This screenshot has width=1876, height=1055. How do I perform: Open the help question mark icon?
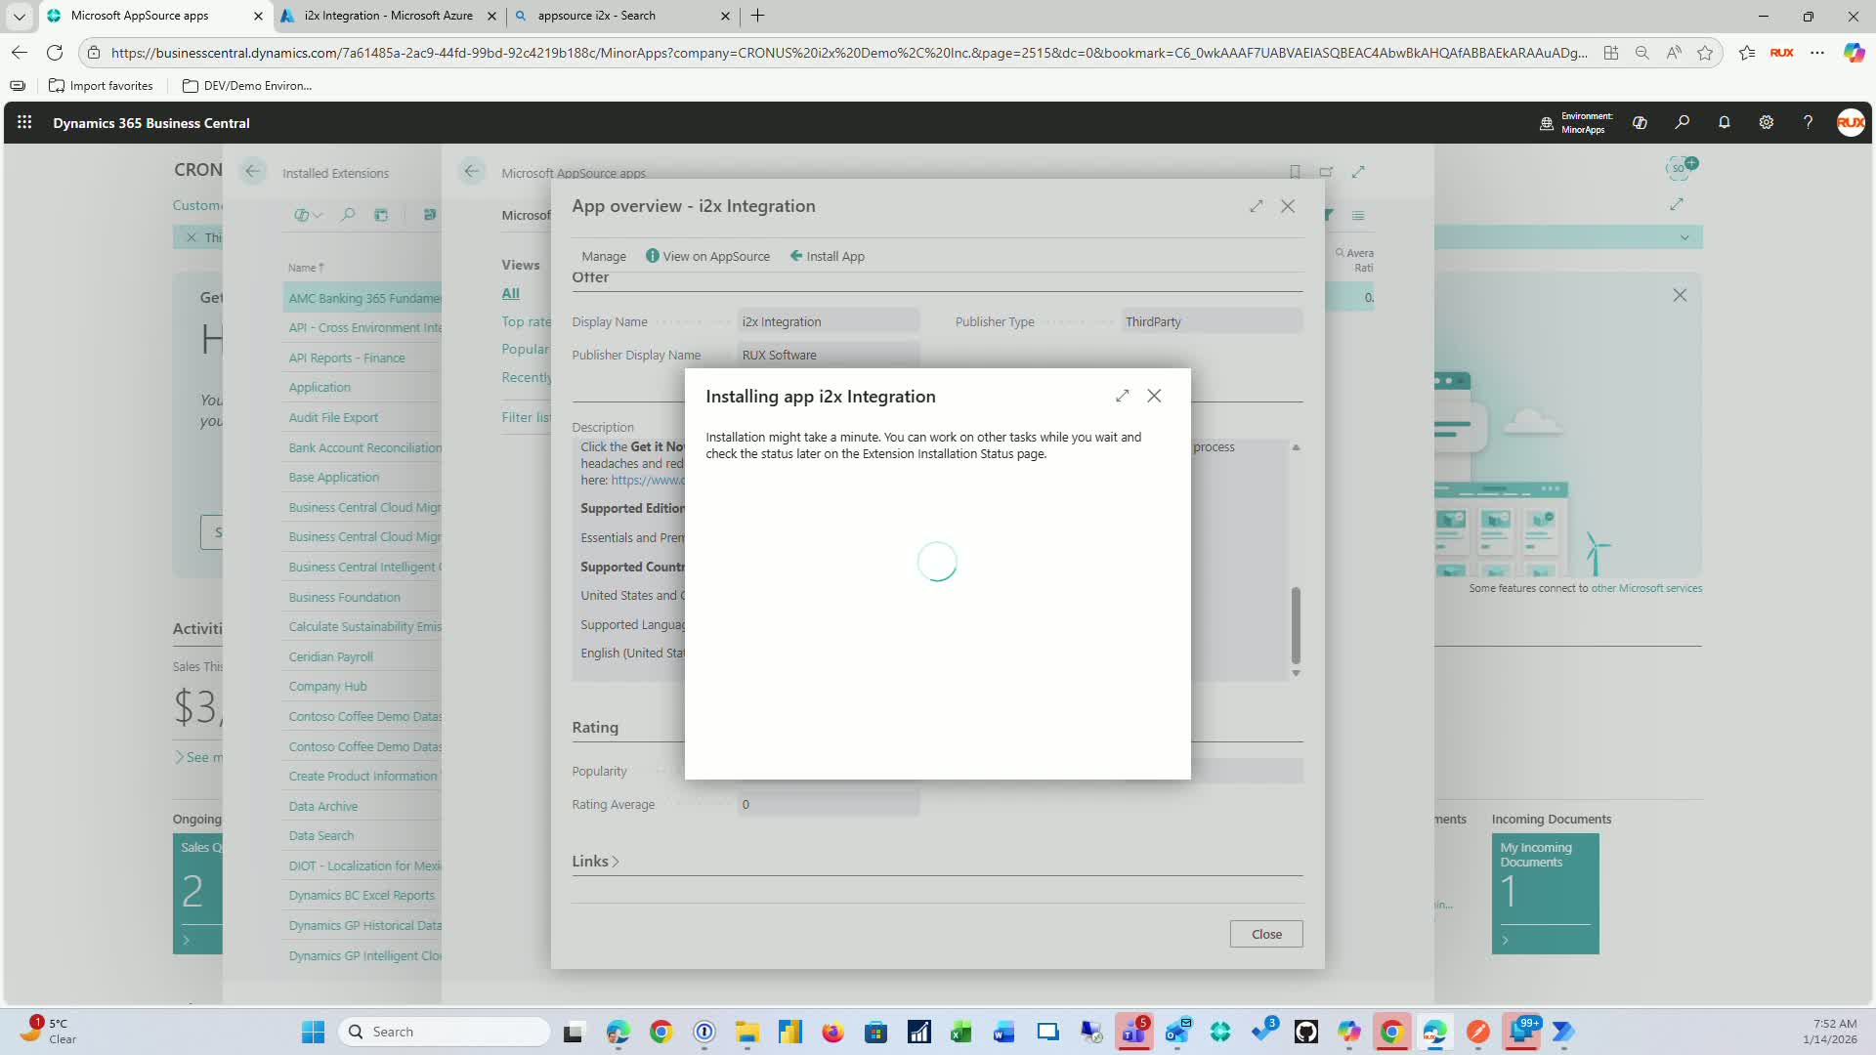[1808, 123]
